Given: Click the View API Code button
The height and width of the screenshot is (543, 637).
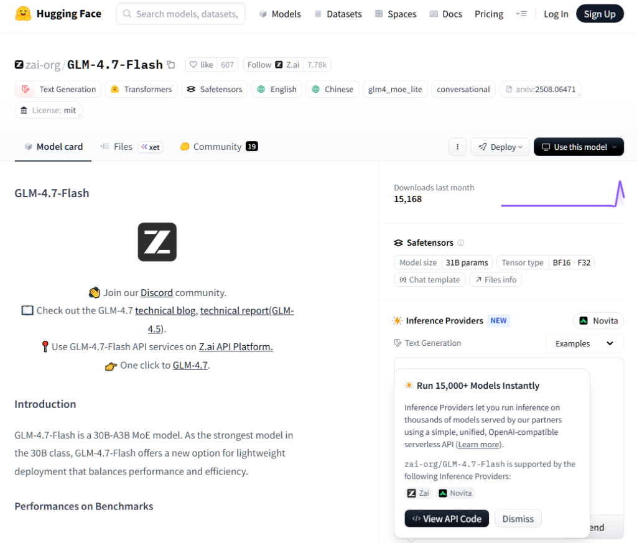Looking at the screenshot, I should (x=447, y=519).
